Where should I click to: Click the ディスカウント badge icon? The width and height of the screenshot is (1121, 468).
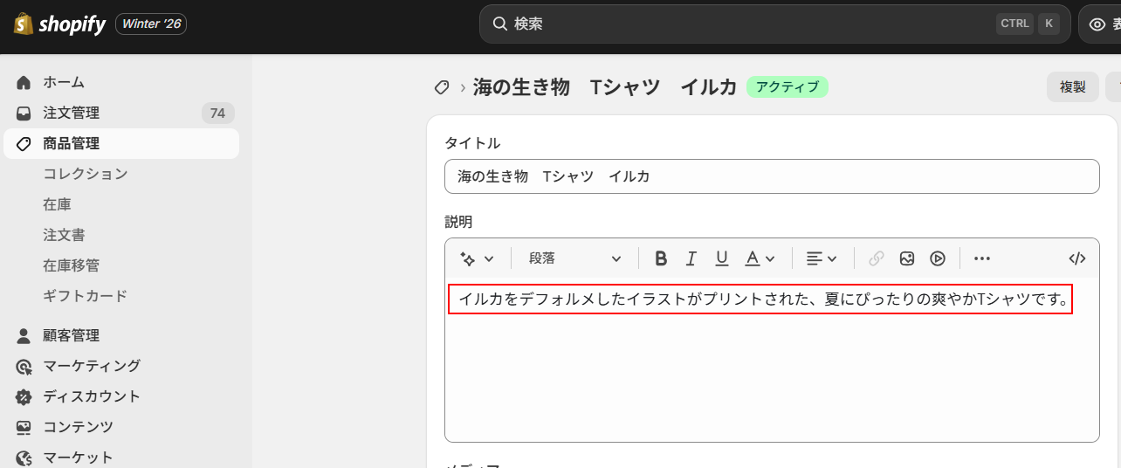pyautogui.click(x=24, y=396)
